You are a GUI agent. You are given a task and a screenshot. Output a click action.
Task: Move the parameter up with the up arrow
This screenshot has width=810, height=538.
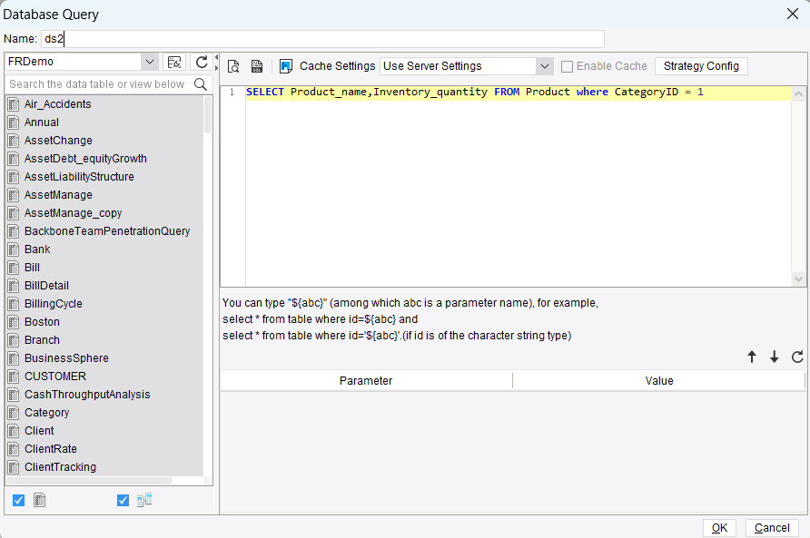click(752, 357)
